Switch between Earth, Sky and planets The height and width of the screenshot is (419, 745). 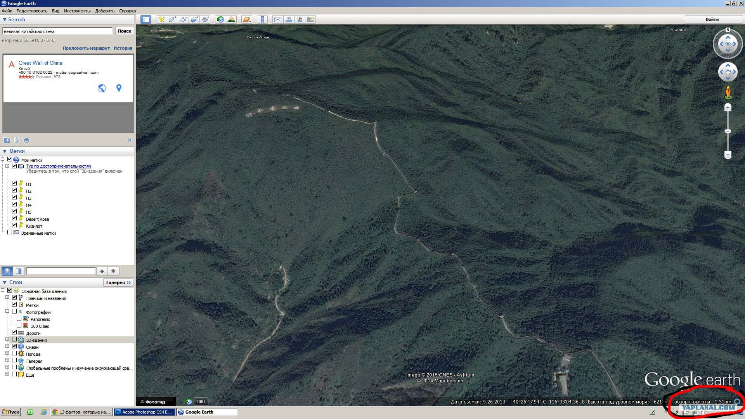[x=247, y=19]
